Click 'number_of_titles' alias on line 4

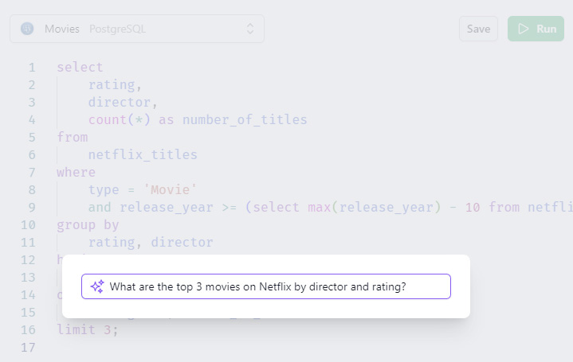coord(245,119)
